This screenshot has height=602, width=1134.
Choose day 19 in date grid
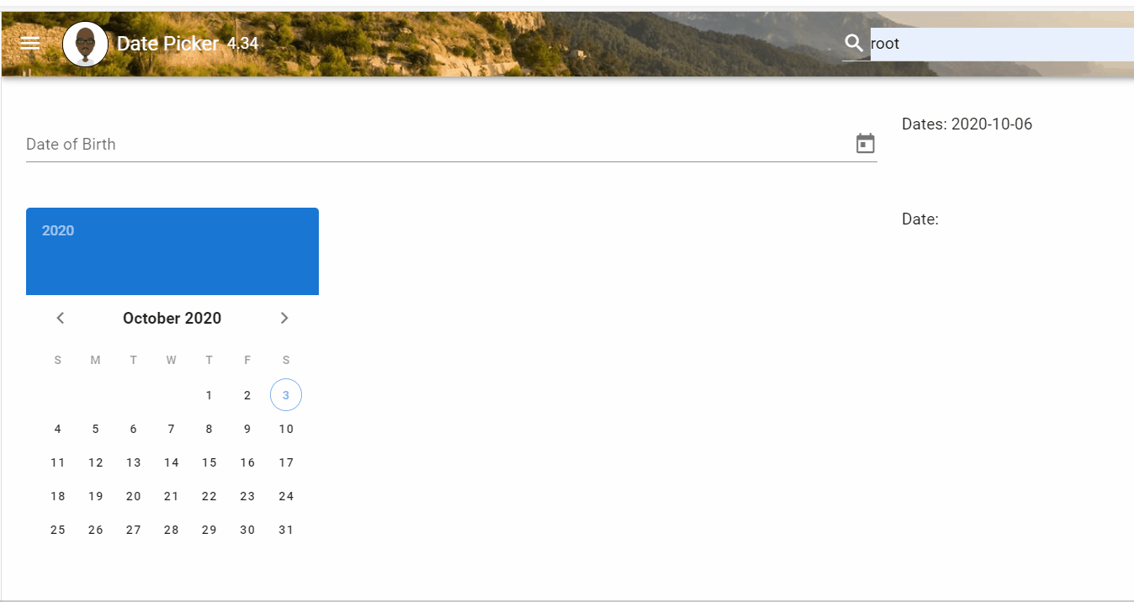pos(95,496)
